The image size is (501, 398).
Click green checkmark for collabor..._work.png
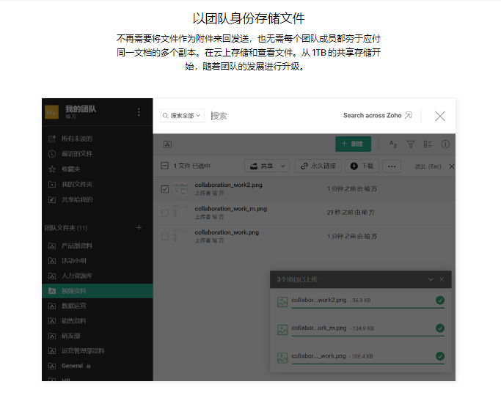click(440, 356)
